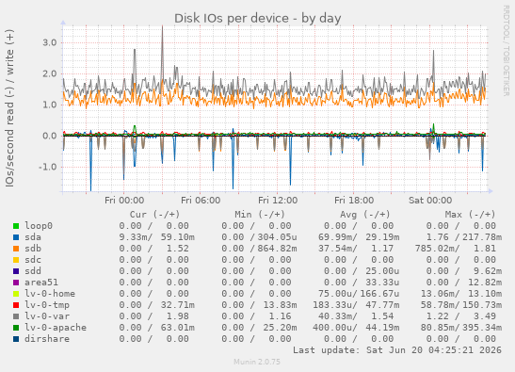
Task: Click the sdd dark purple legend swatch
Action: point(16,271)
